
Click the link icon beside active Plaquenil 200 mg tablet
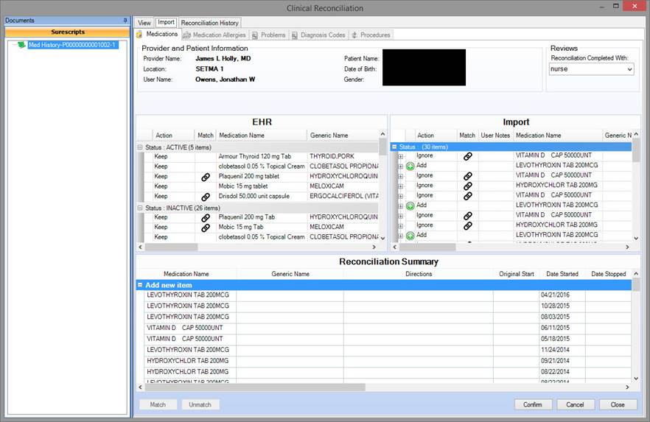[206, 177]
